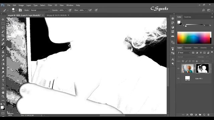Create a new fill or adjustment layer
Image resolution: width=214 pixels, height=120 pixels.
point(196,115)
